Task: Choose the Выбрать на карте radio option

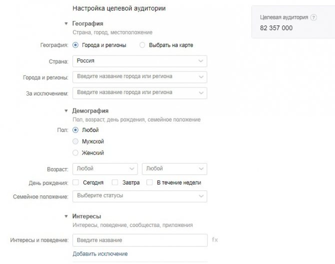Action: click(142, 45)
